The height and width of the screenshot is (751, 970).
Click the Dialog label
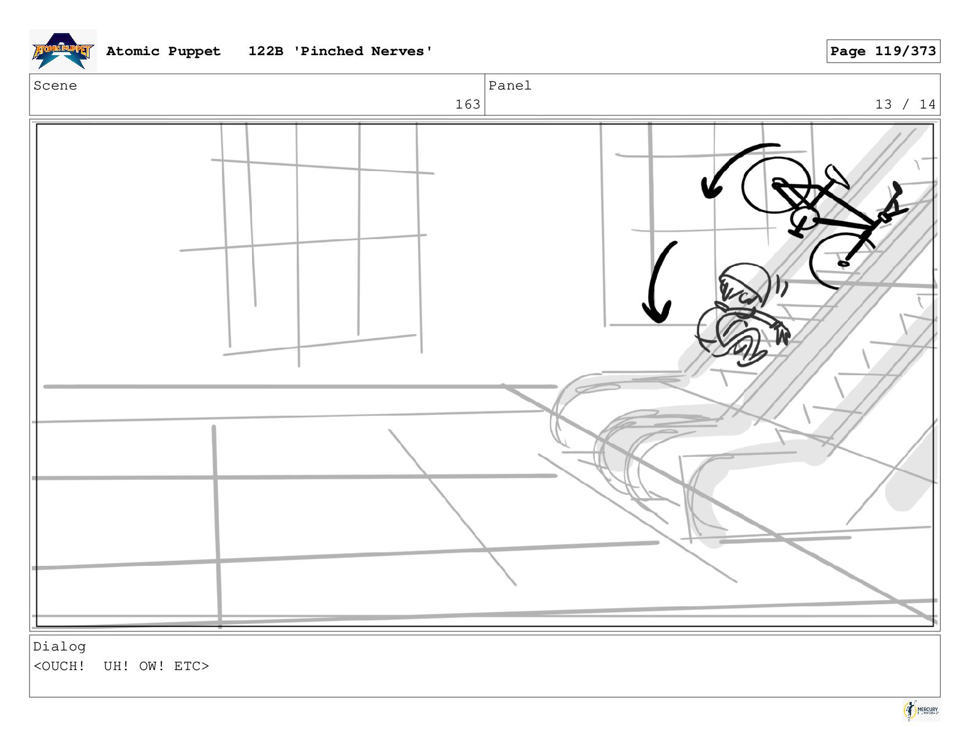point(59,646)
